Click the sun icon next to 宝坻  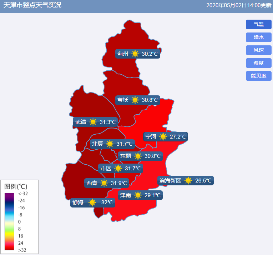coord(135,100)
